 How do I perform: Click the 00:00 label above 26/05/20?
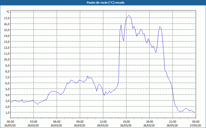(x=10, y=122)
